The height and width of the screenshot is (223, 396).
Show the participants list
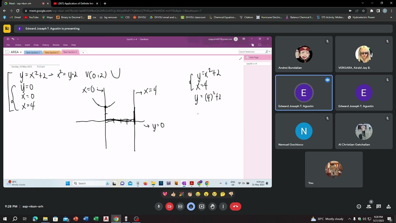369,207
